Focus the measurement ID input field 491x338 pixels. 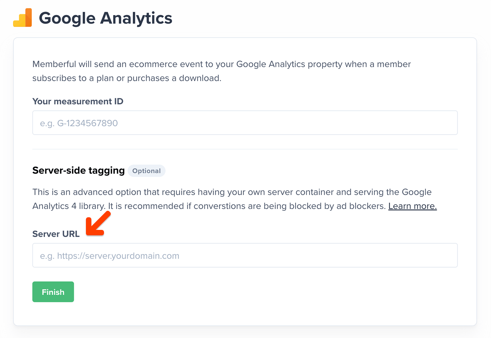[245, 123]
